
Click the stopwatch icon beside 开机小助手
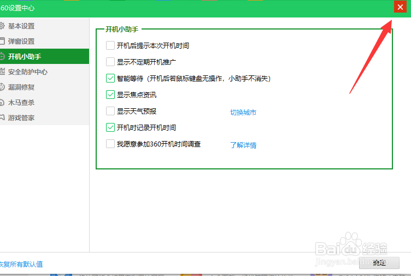pos(2,56)
